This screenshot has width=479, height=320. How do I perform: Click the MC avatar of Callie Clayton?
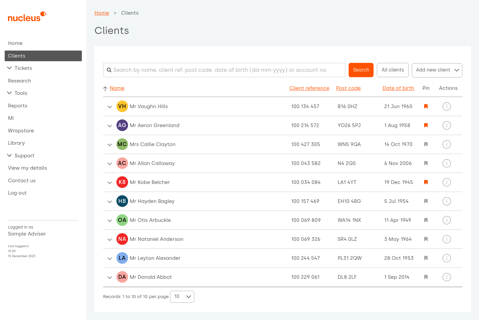(x=122, y=144)
